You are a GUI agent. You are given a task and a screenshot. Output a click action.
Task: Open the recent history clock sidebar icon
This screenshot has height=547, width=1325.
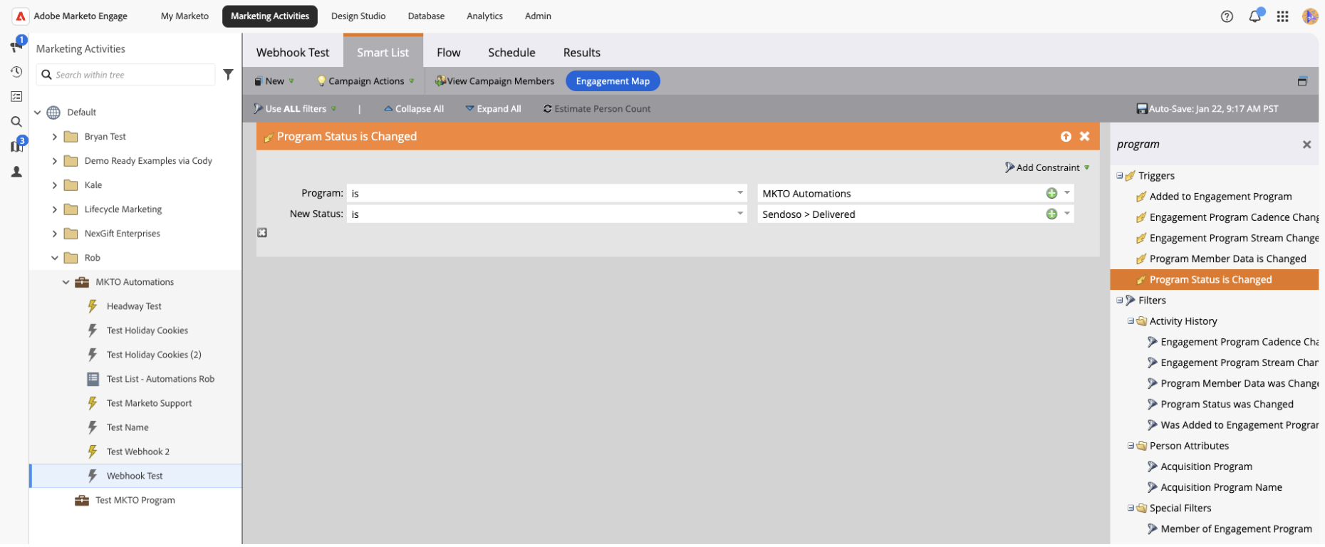pyautogui.click(x=16, y=72)
